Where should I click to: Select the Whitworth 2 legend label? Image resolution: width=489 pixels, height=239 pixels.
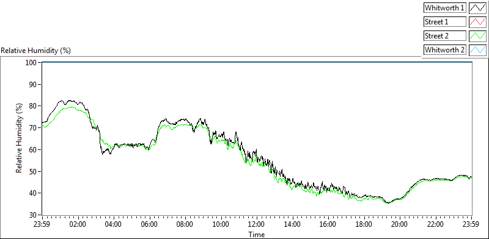tap(445, 50)
